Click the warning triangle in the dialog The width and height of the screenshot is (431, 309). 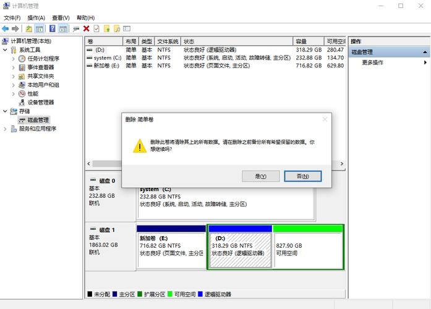tap(140, 146)
